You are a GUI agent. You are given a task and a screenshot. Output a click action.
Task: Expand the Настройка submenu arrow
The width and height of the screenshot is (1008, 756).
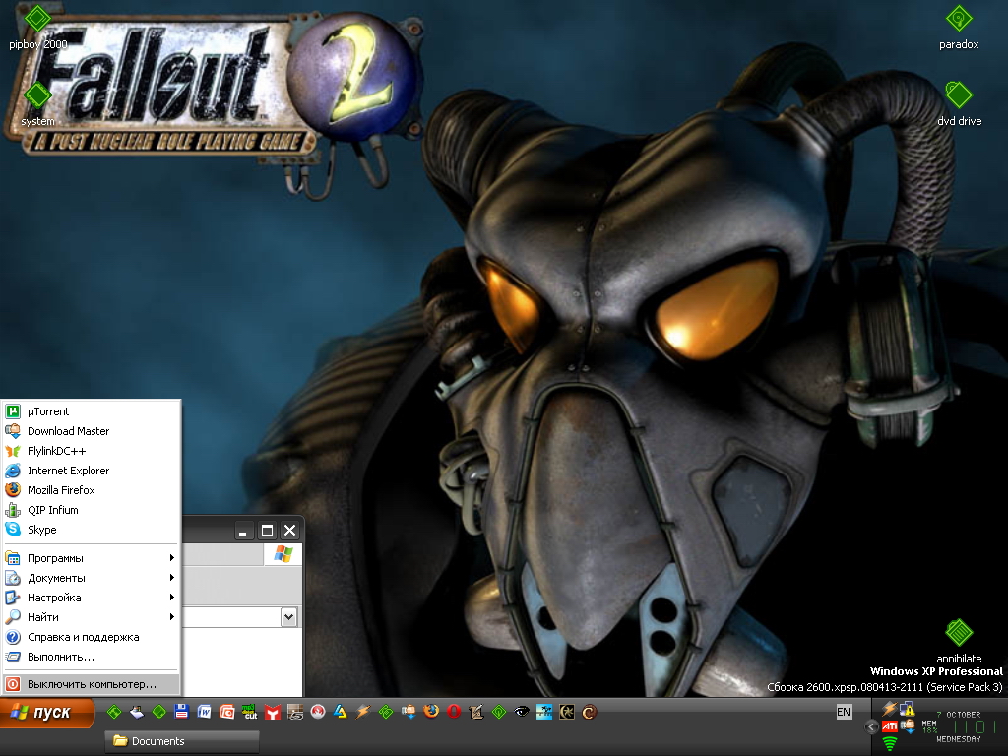click(x=171, y=598)
